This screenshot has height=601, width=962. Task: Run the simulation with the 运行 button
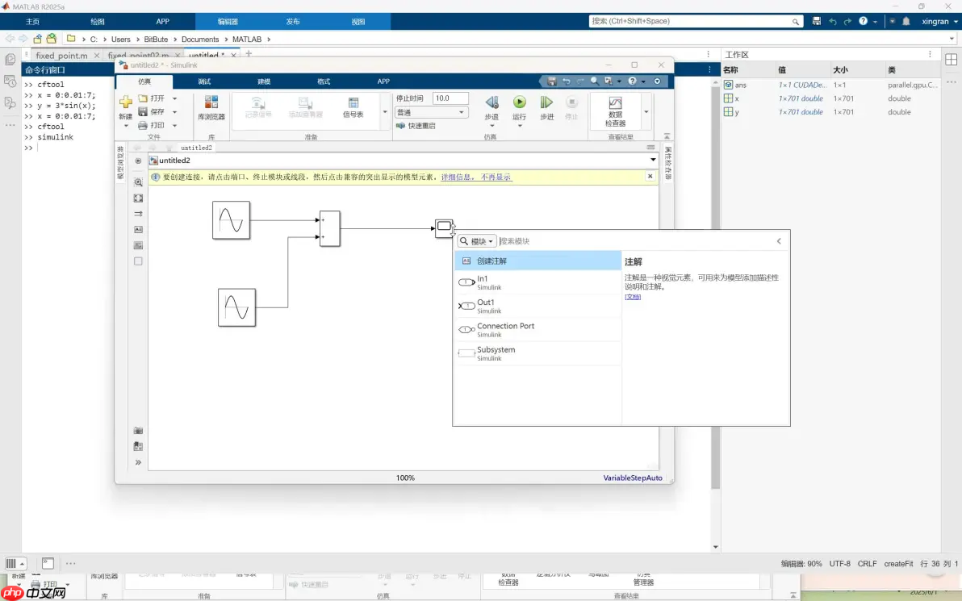pyautogui.click(x=520, y=103)
